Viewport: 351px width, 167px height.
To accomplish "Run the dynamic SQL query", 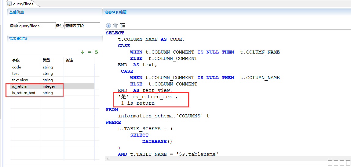I will coord(108,26).
